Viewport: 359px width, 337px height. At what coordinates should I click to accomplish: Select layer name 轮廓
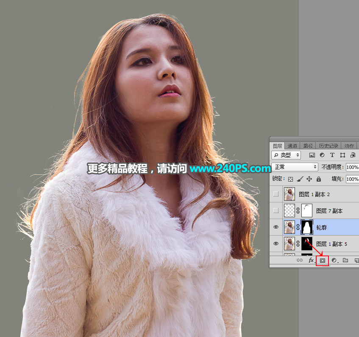[321, 227]
